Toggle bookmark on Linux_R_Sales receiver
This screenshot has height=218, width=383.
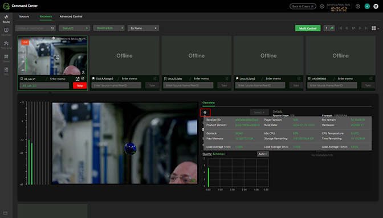tap(165, 79)
